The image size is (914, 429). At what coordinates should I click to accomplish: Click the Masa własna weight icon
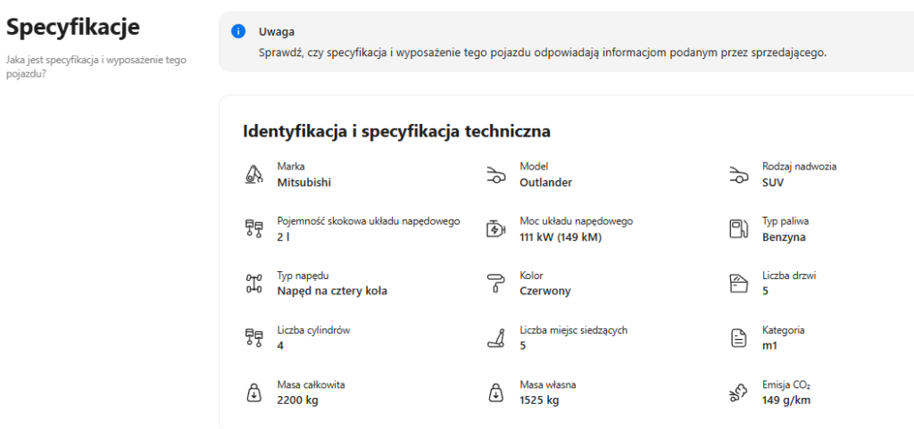click(x=495, y=392)
